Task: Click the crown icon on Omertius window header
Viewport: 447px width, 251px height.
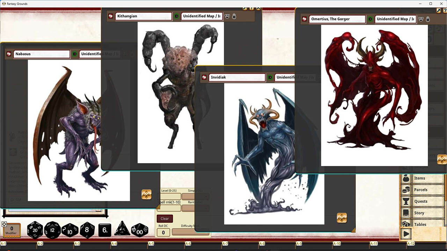Action: pyautogui.click(x=421, y=19)
